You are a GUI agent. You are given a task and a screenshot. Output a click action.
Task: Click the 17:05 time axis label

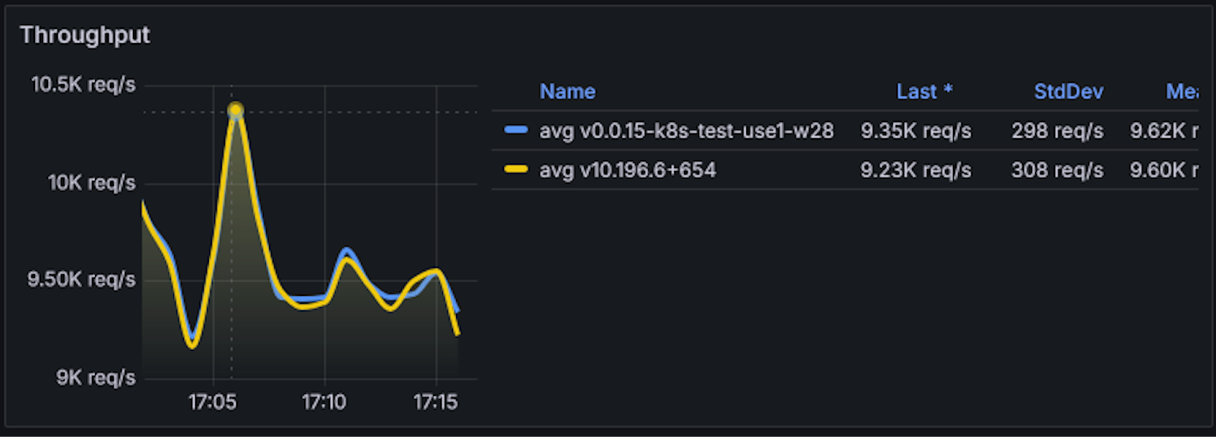click(x=213, y=401)
